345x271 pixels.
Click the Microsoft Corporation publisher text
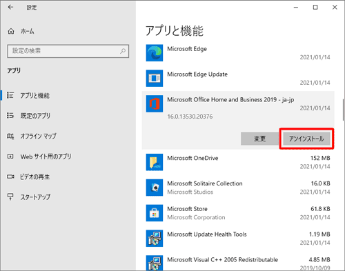pos(196,217)
